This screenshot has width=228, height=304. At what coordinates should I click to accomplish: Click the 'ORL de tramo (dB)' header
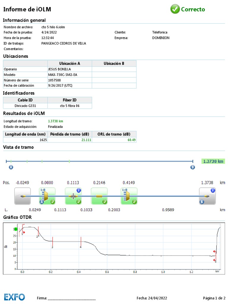coord(114,134)
